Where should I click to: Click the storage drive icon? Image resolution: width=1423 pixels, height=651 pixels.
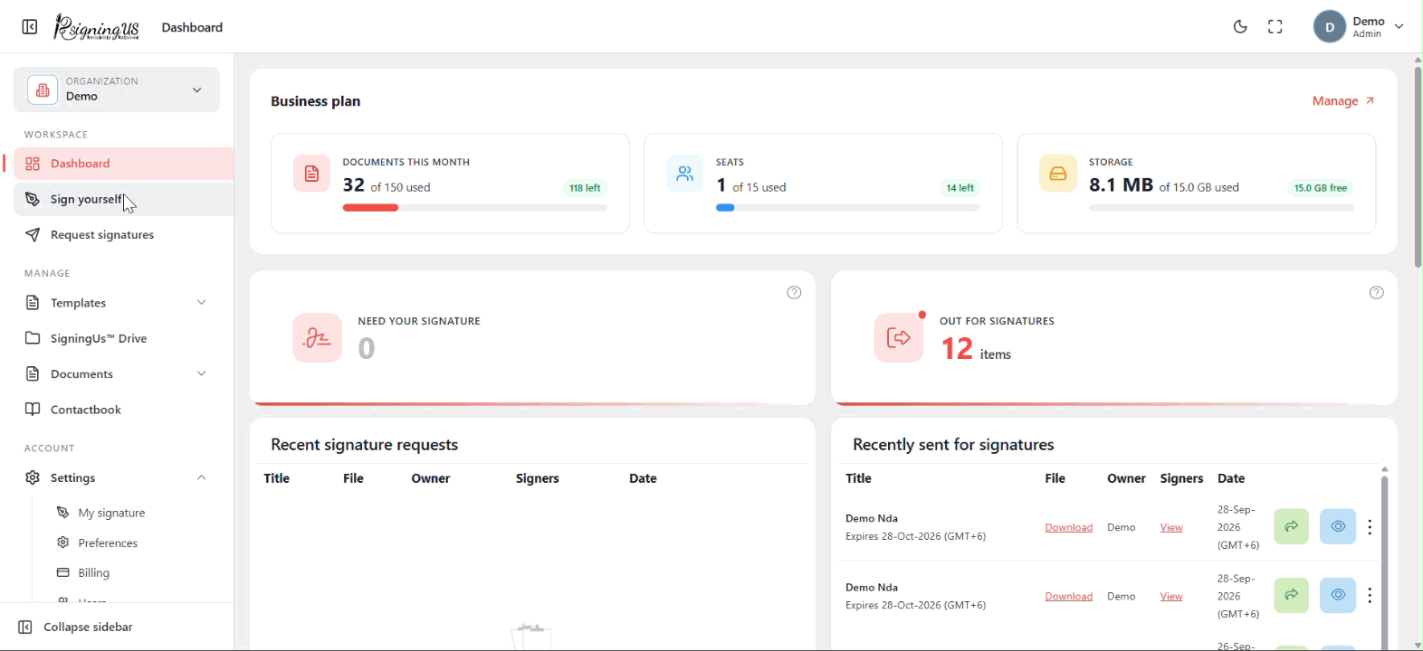[x=1058, y=174]
